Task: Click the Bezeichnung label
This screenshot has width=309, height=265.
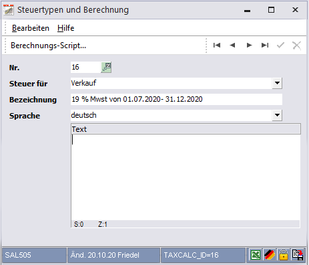Action: pyautogui.click(x=33, y=100)
